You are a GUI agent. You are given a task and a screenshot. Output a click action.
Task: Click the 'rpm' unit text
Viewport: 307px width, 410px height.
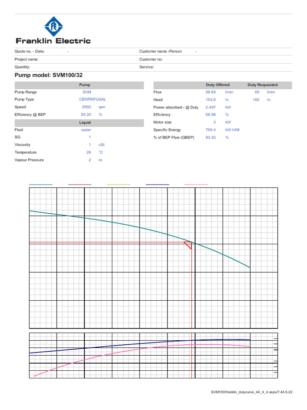point(102,107)
